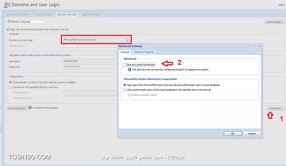Click the Admin label at top right

(282, 5)
